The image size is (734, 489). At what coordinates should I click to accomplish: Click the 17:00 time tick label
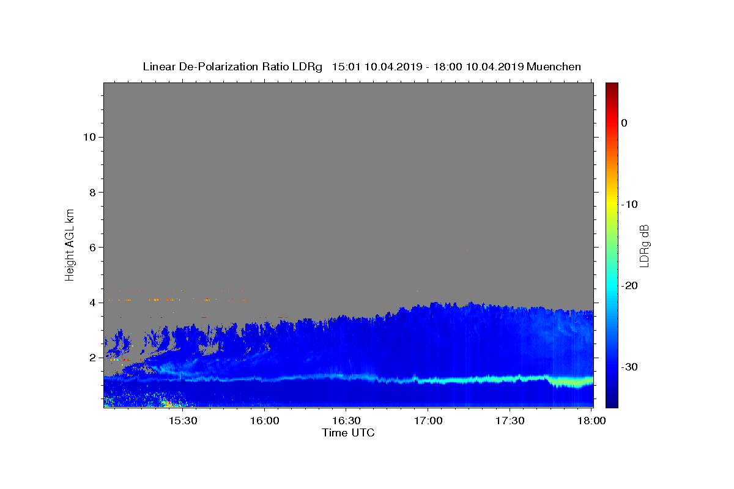pyautogui.click(x=428, y=421)
